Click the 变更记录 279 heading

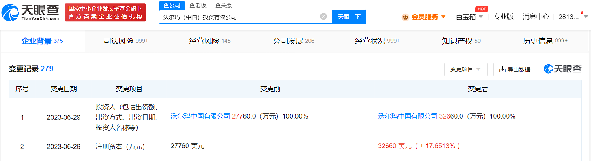point(31,69)
